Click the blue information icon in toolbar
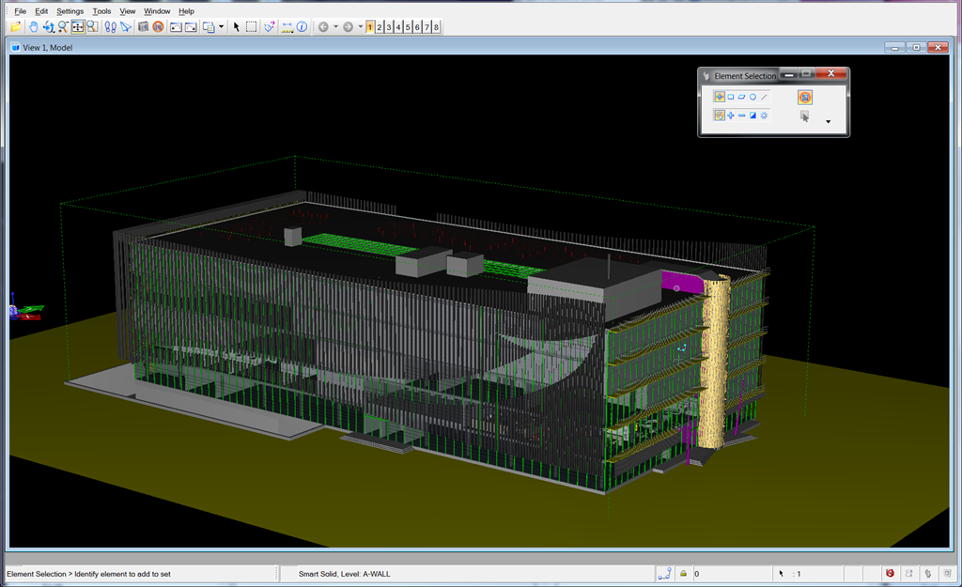The width and height of the screenshot is (962, 587). click(302, 27)
